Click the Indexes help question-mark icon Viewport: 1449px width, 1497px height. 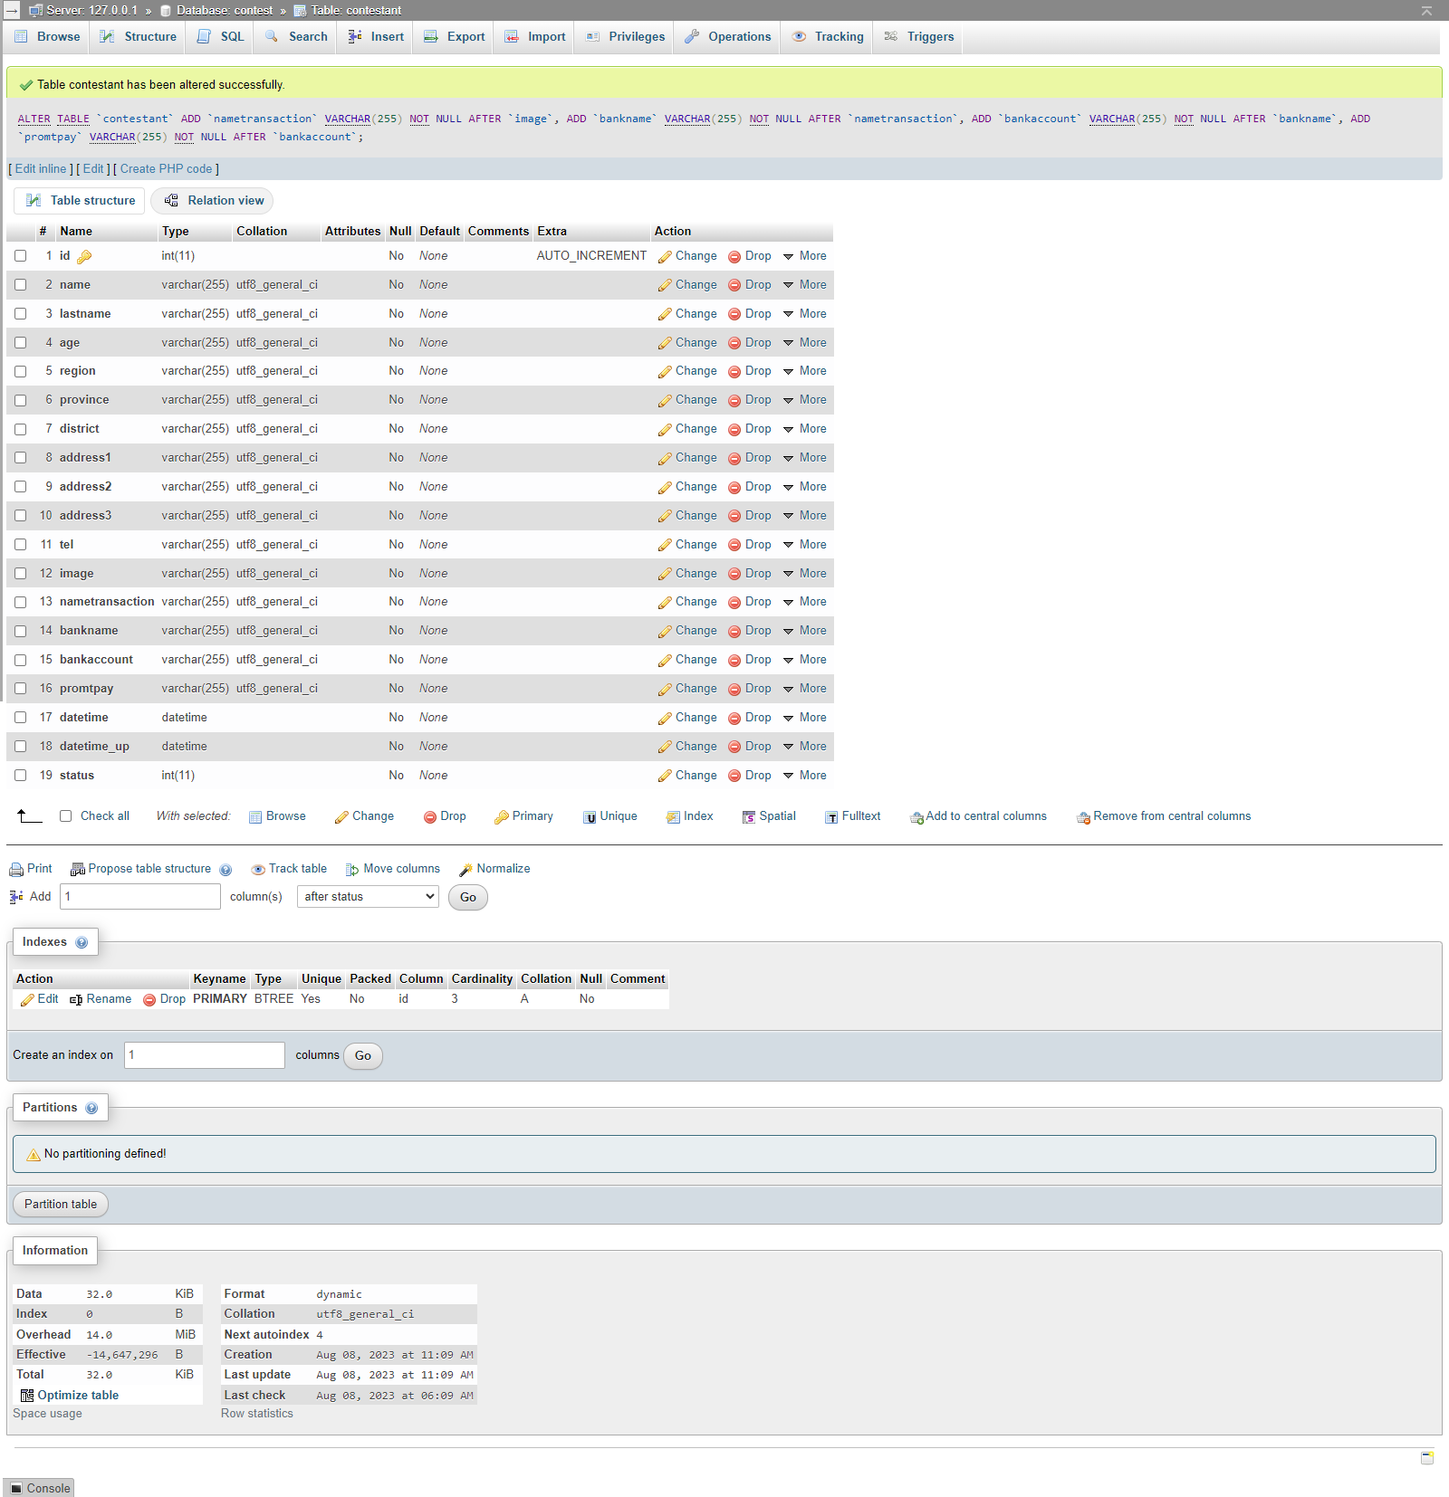(x=82, y=942)
